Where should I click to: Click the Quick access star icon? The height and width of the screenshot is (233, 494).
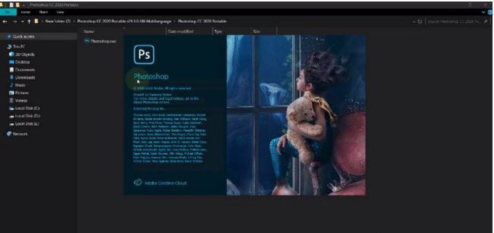click(9, 36)
